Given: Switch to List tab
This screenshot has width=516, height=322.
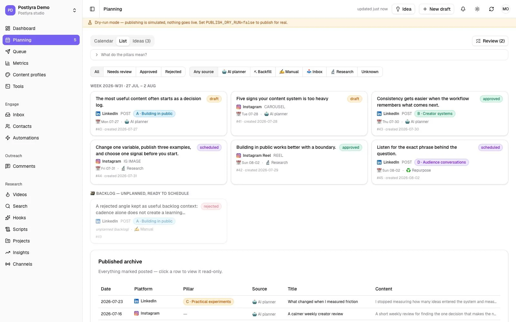Looking at the screenshot, I should coord(123,41).
